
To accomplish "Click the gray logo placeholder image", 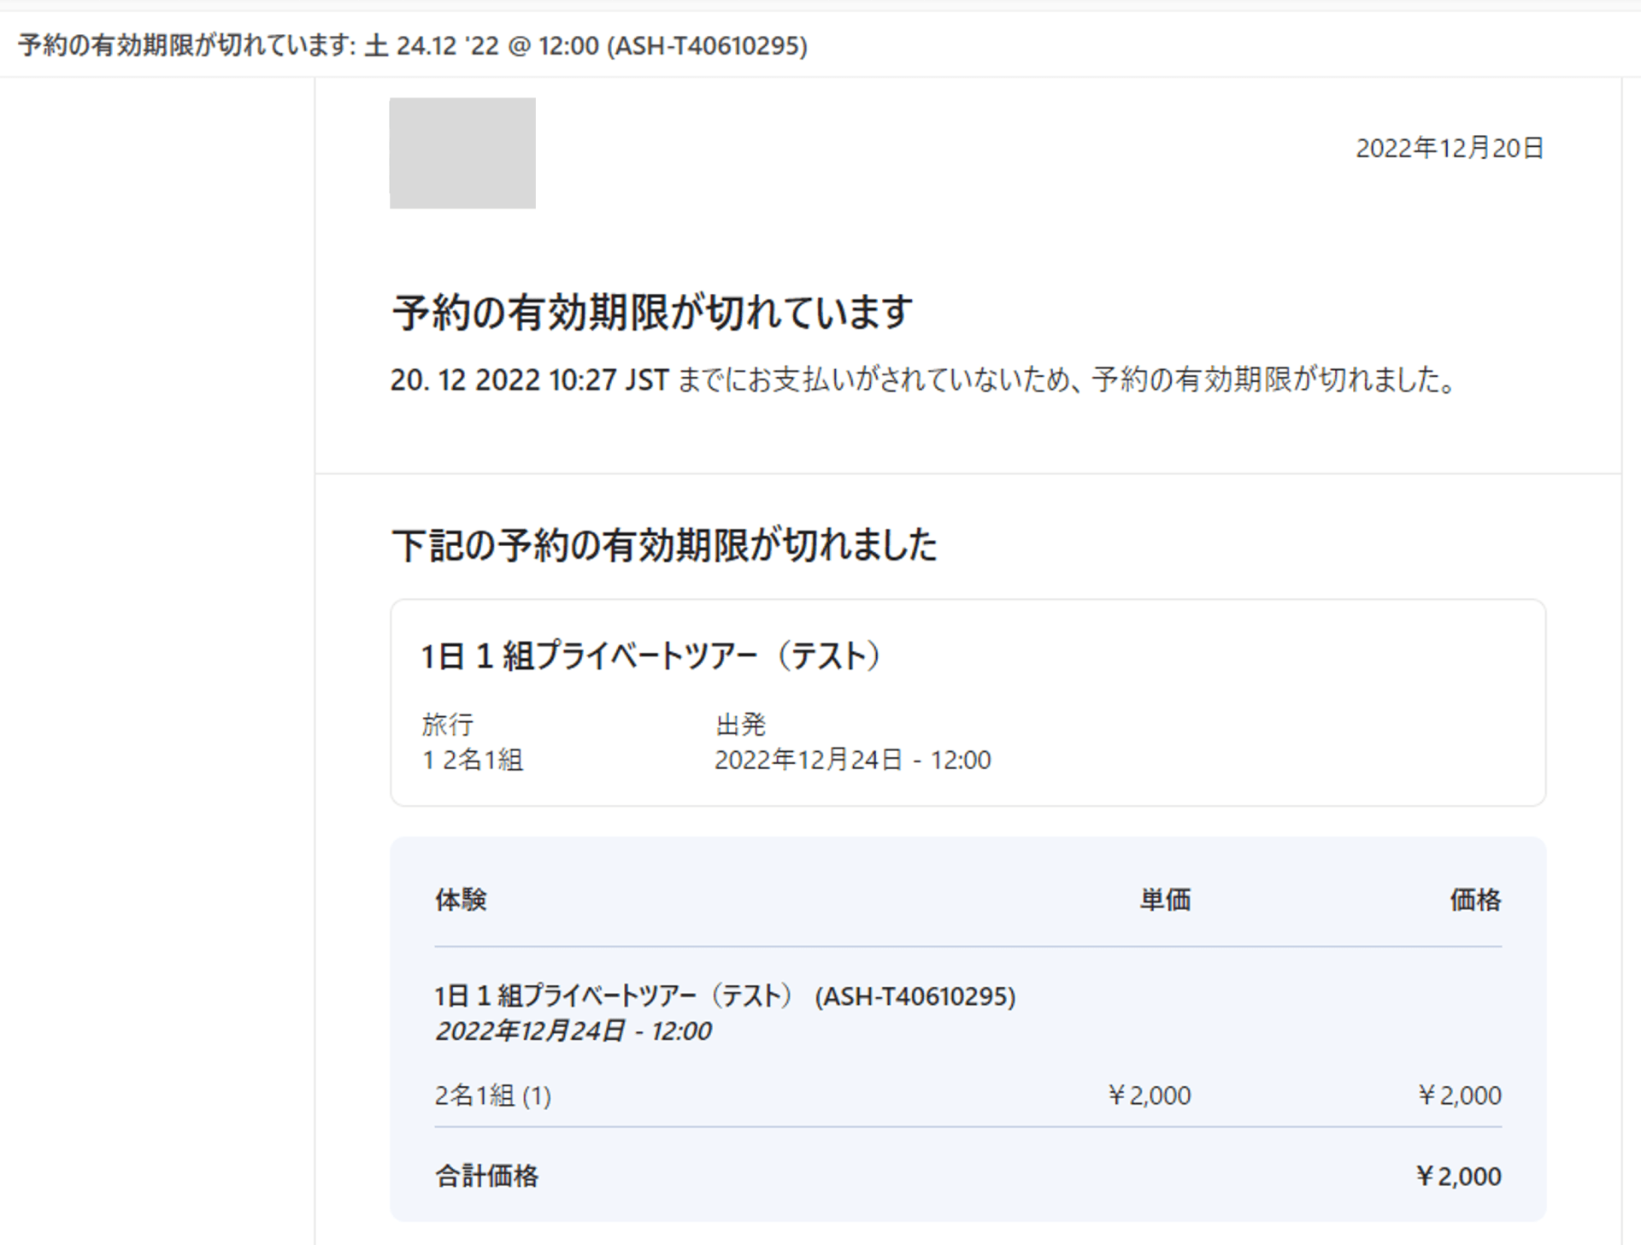I will pyautogui.click(x=462, y=153).
